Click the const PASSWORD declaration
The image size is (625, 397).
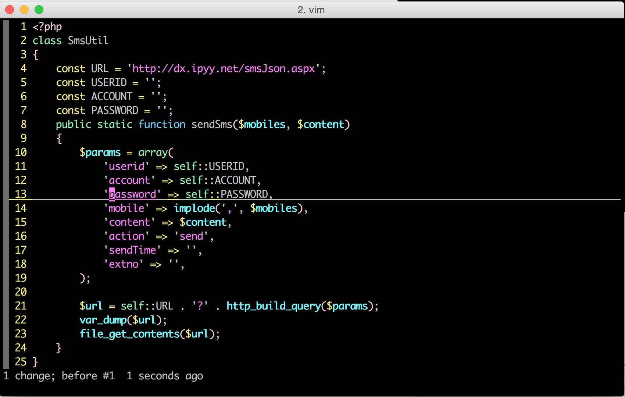coord(115,111)
